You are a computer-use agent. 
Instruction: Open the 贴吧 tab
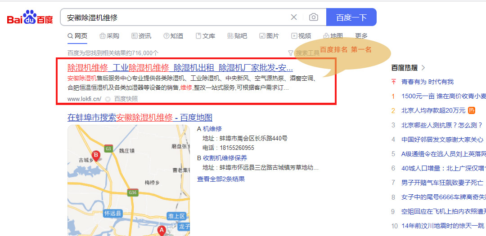click(237, 36)
